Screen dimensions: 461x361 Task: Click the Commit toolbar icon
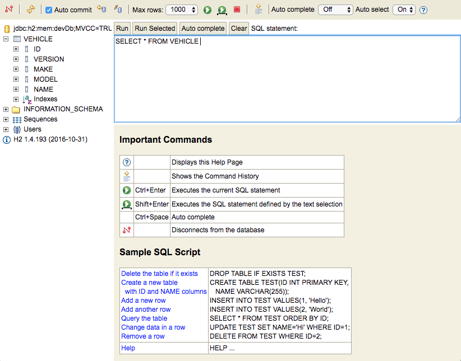(118, 9)
